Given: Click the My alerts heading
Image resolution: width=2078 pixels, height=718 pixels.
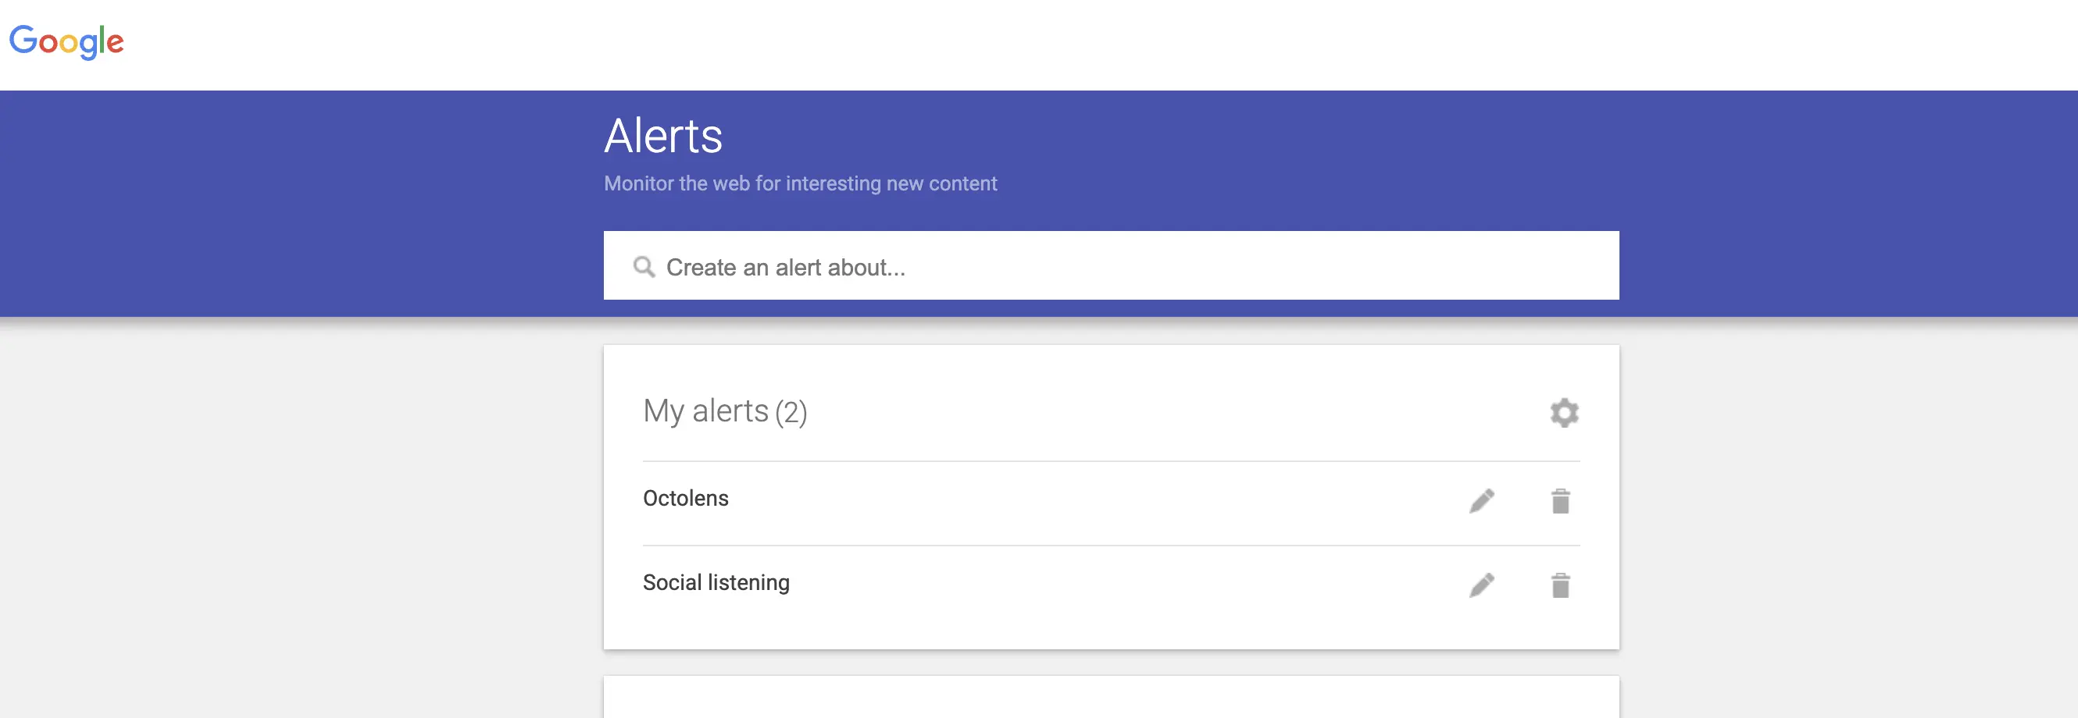Looking at the screenshot, I should (706, 411).
